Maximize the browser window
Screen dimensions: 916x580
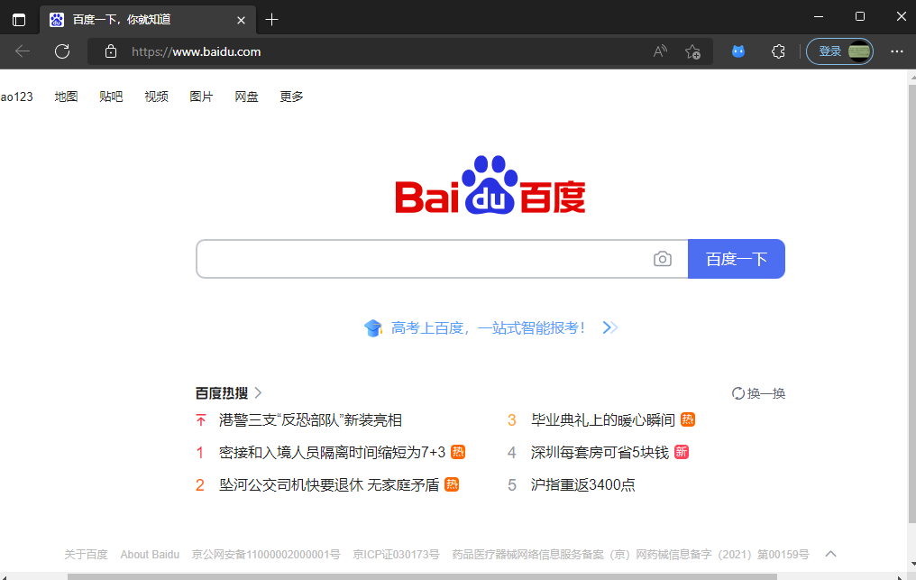(860, 16)
